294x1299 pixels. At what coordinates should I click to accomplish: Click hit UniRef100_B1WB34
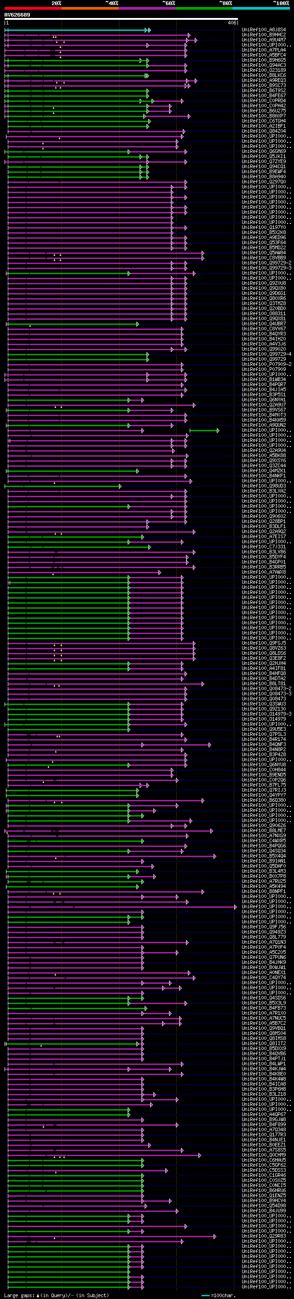264,379
